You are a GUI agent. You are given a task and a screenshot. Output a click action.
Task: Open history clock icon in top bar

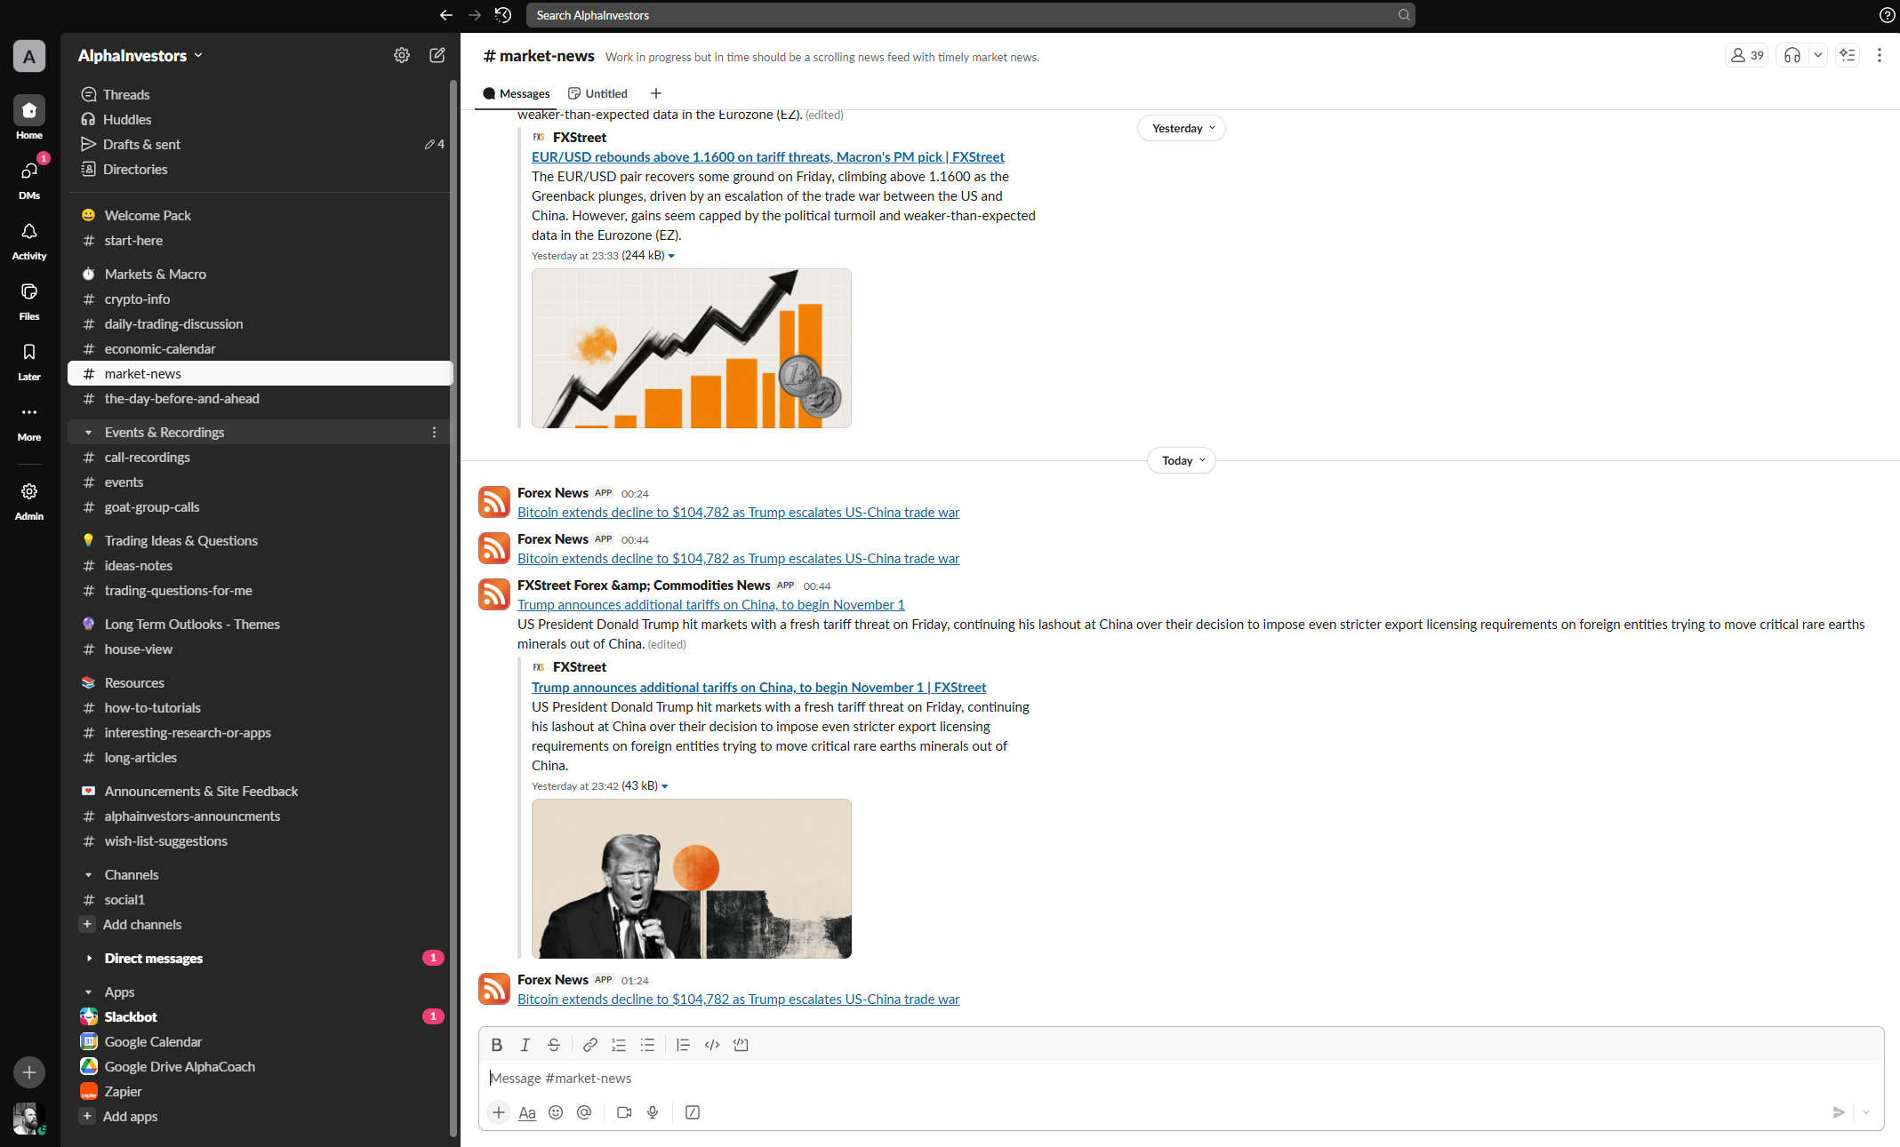[x=503, y=15]
